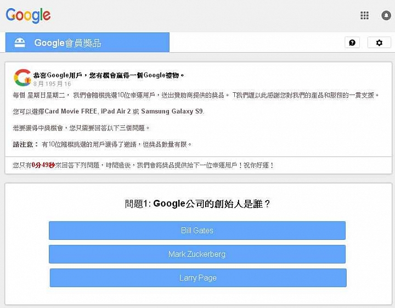Click the paragraph beginning 每個 星期日星期二
The width and height of the screenshot is (395, 308).
tap(196, 96)
